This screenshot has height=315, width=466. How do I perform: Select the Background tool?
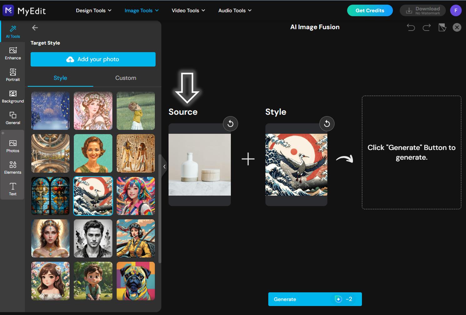tap(13, 96)
